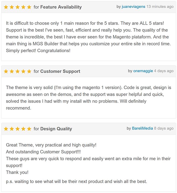Screen dimensions: 177x193
Task: Click the 4 days ago timestamp
Action: [x=164, y=71]
